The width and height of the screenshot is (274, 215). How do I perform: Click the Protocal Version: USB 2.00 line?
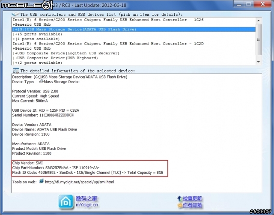pos(35,91)
